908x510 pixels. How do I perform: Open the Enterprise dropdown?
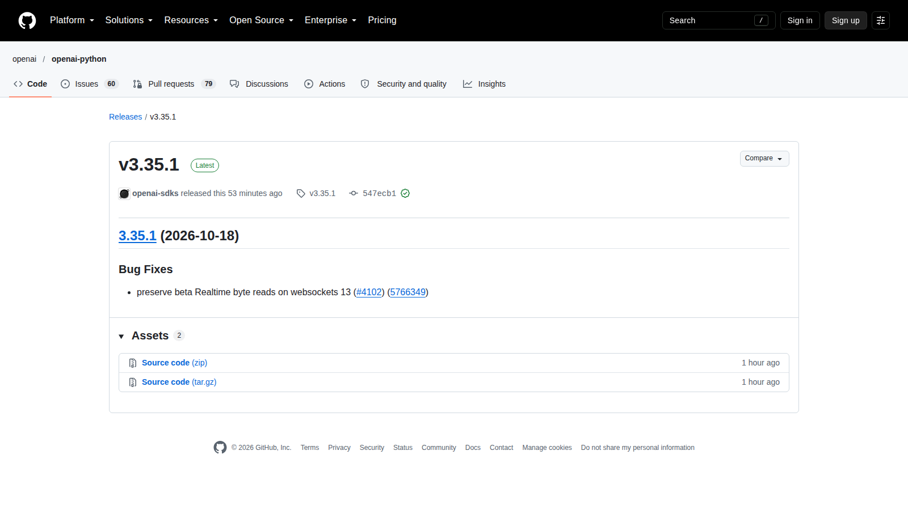(331, 20)
